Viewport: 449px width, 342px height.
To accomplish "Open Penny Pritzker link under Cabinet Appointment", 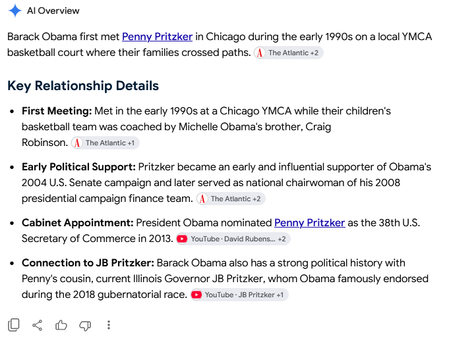I will [309, 222].
